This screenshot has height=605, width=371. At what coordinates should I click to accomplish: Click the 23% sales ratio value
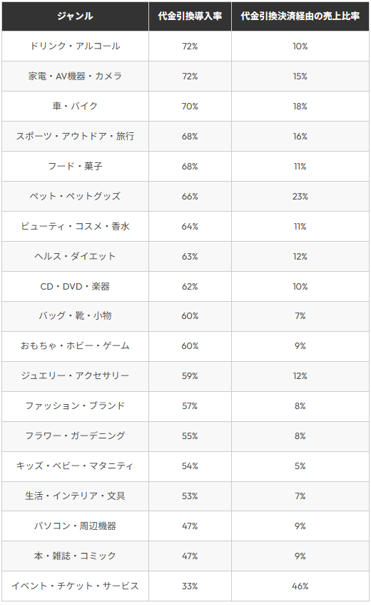coord(300,197)
